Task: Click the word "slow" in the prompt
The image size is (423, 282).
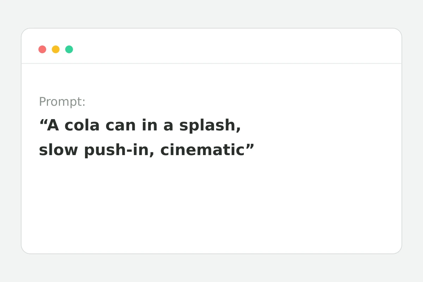Action: (58, 150)
